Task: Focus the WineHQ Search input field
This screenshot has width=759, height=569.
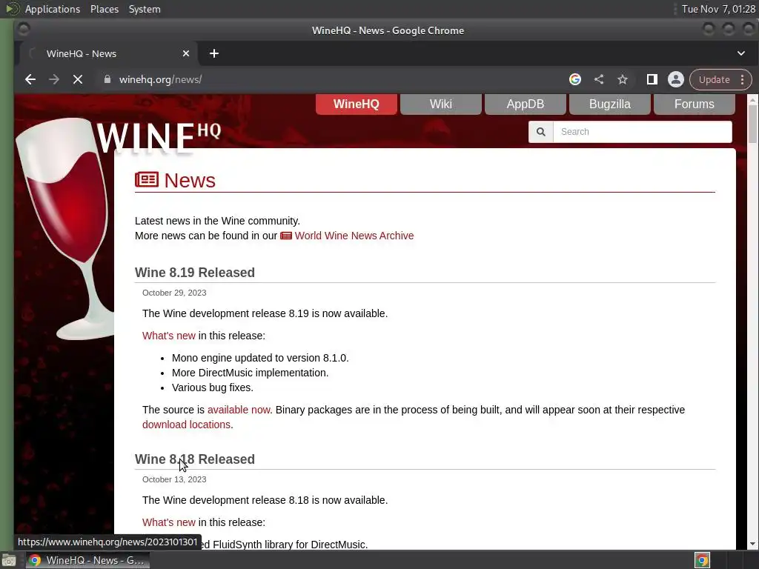Action: (x=643, y=132)
